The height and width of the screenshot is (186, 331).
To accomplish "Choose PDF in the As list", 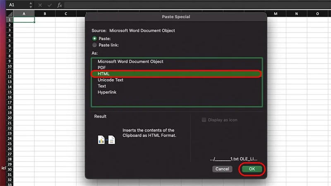I will pyautogui.click(x=177, y=68).
